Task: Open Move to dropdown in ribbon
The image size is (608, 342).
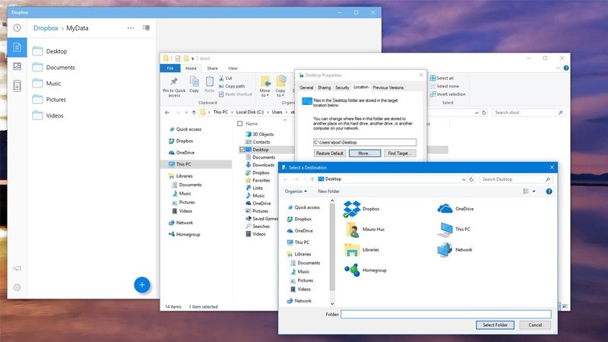Action: pyautogui.click(x=265, y=87)
